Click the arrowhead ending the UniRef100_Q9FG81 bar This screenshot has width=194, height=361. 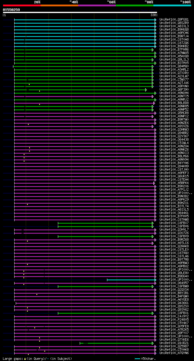156,20
